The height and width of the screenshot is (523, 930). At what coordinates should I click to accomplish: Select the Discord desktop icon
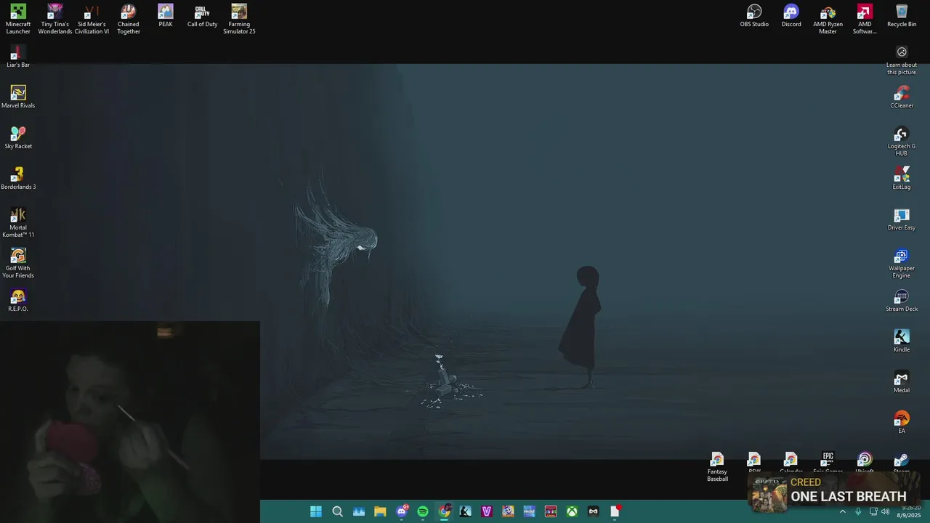(791, 16)
